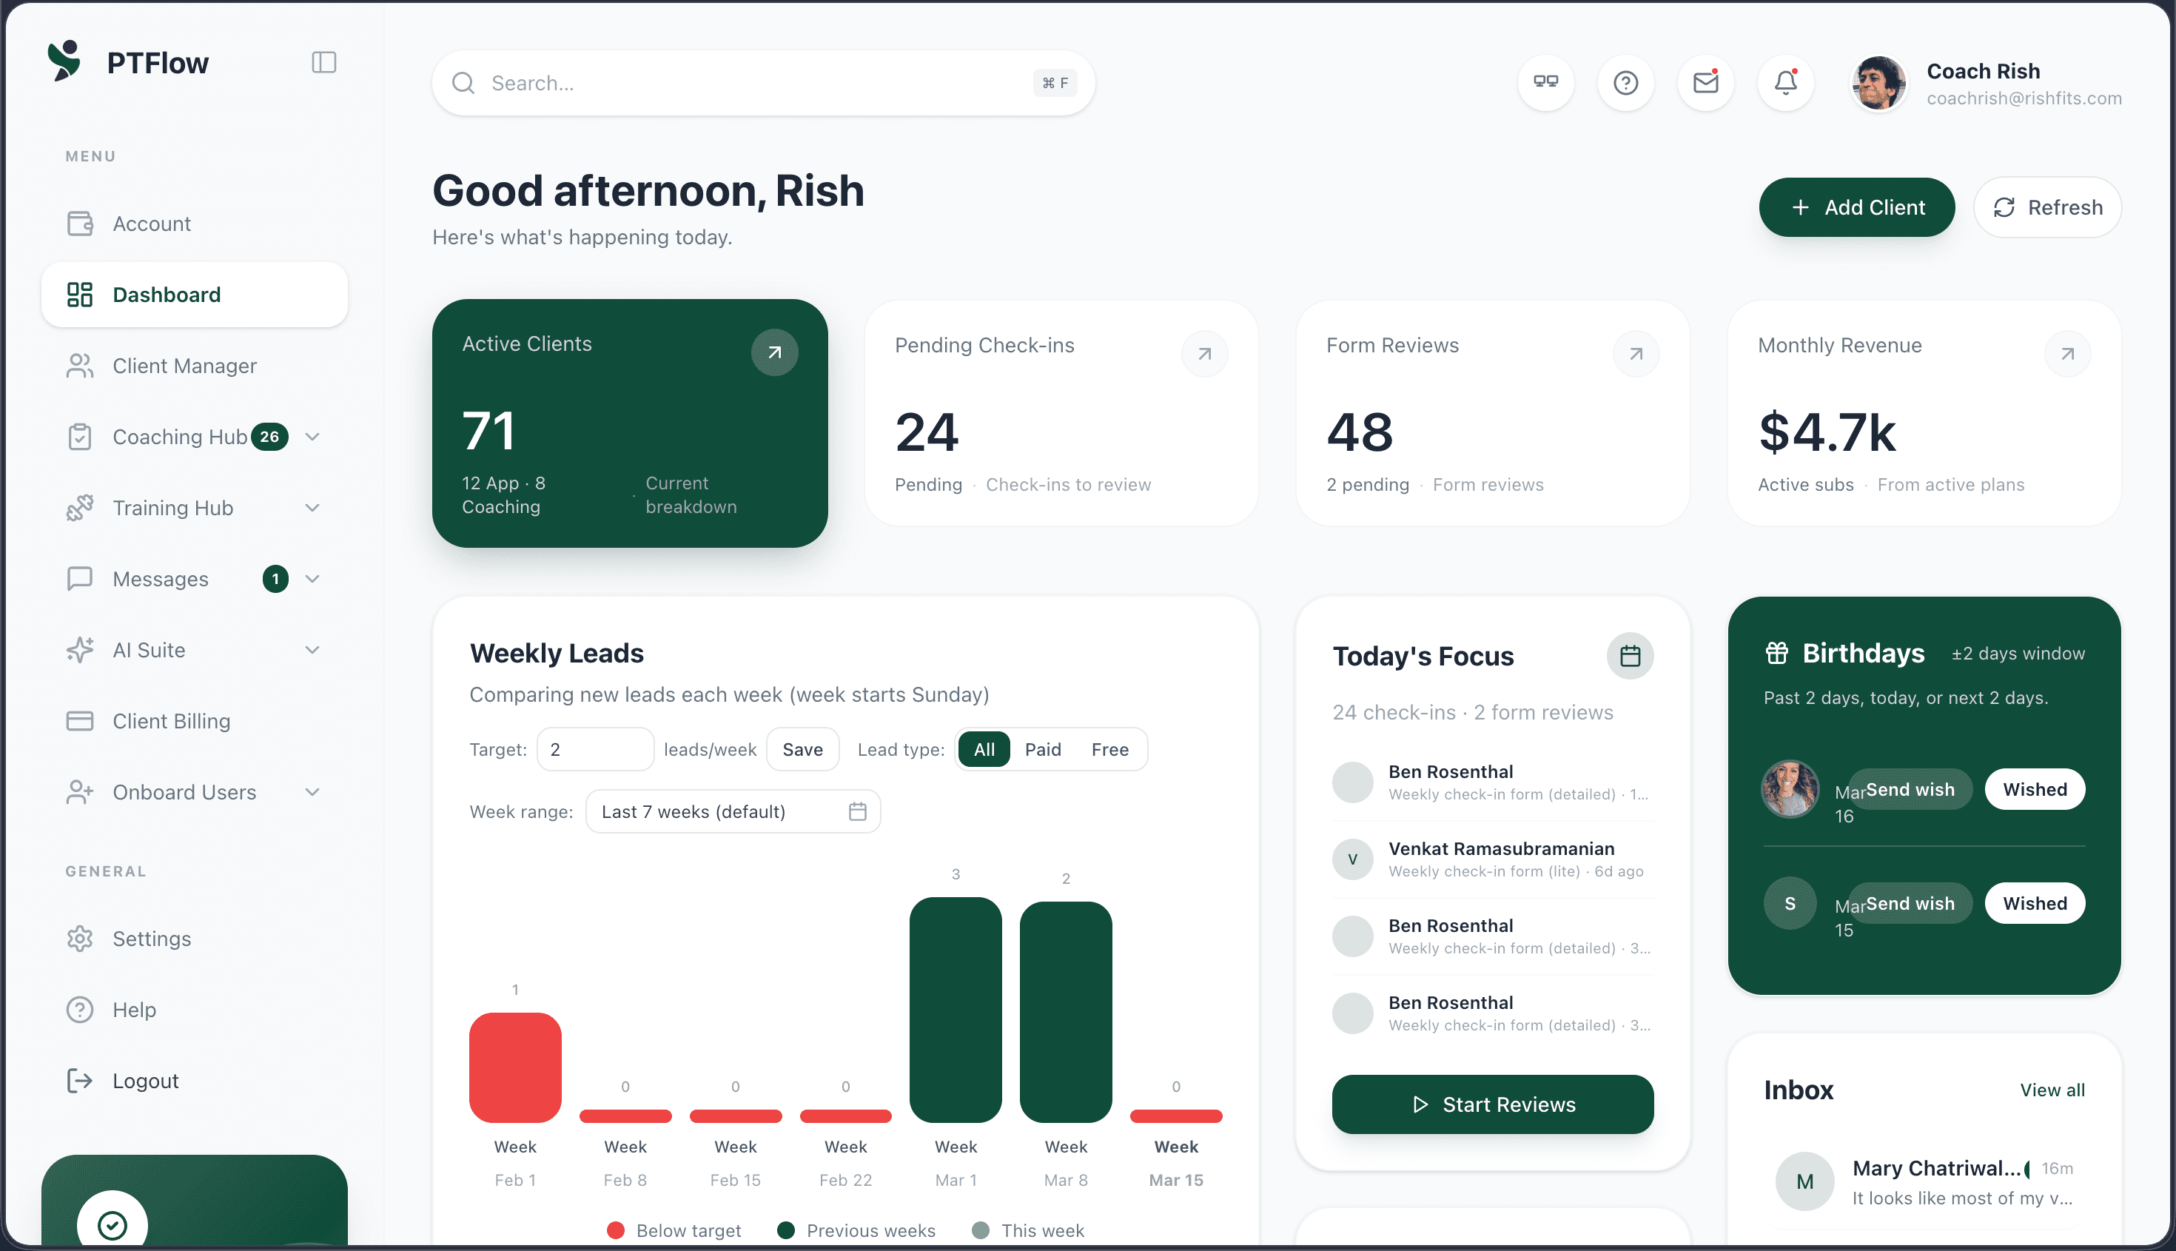Open Monthly Revenue card arrow icon
The height and width of the screenshot is (1251, 2176).
pos(2068,354)
